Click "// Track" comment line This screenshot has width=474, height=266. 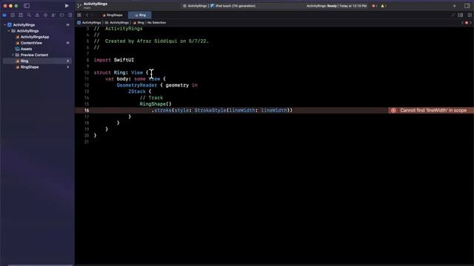151,98
